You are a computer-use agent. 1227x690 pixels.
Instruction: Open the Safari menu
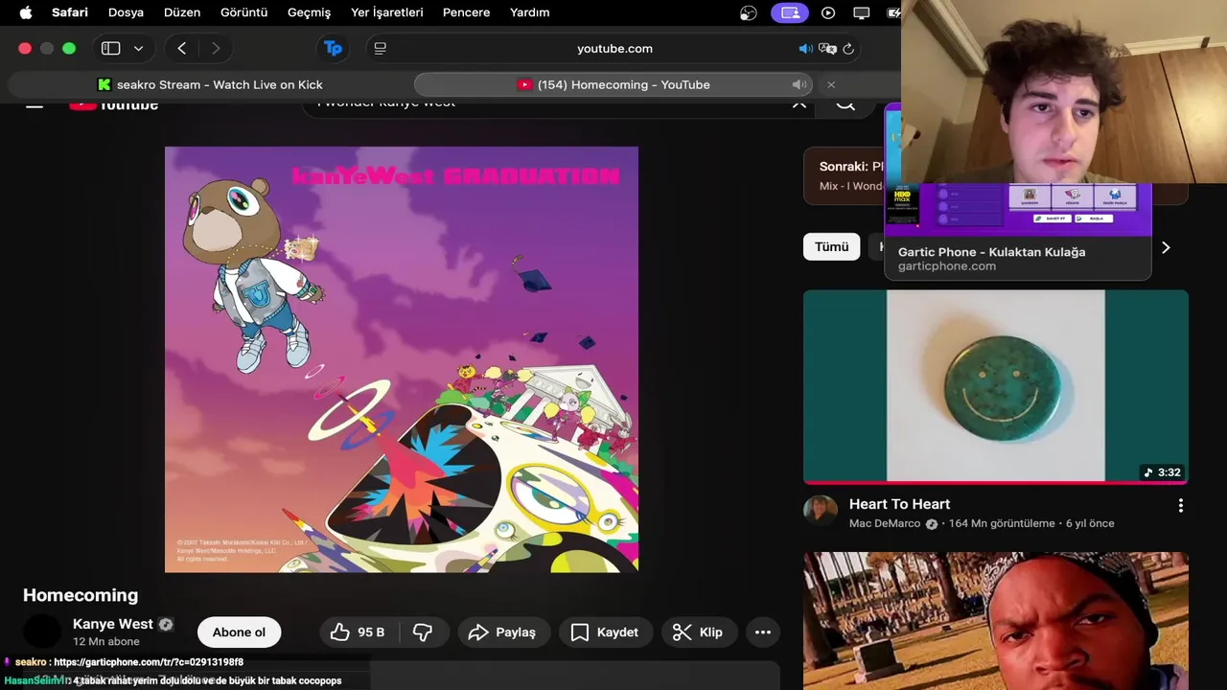click(x=70, y=12)
